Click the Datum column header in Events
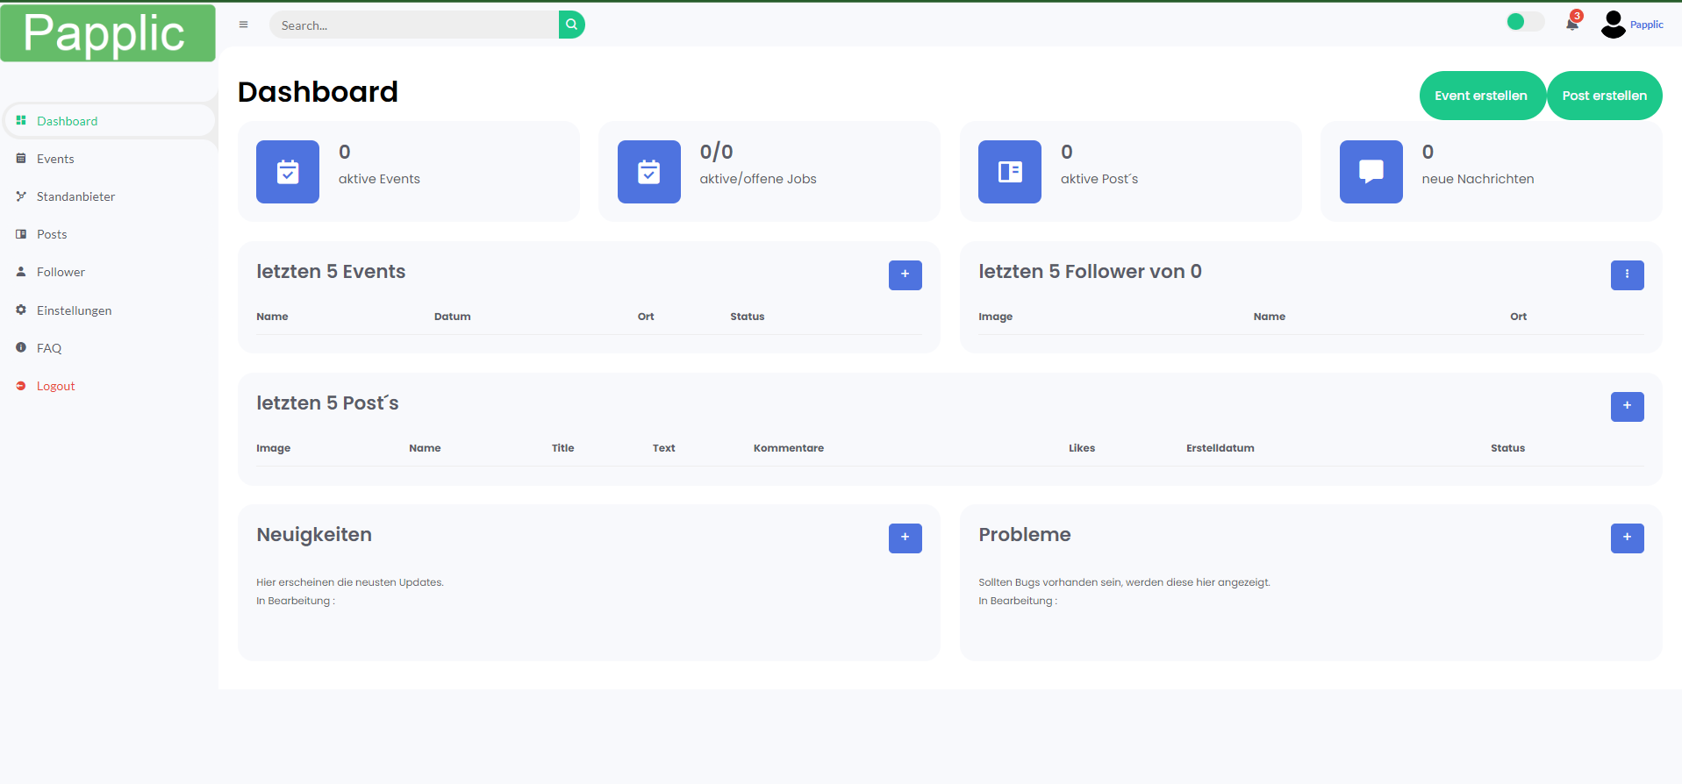Image resolution: width=1682 pixels, height=784 pixels. coord(453,317)
